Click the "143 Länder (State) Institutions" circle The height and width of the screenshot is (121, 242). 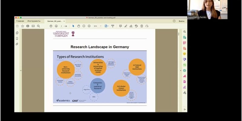pyautogui.click(x=121, y=88)
